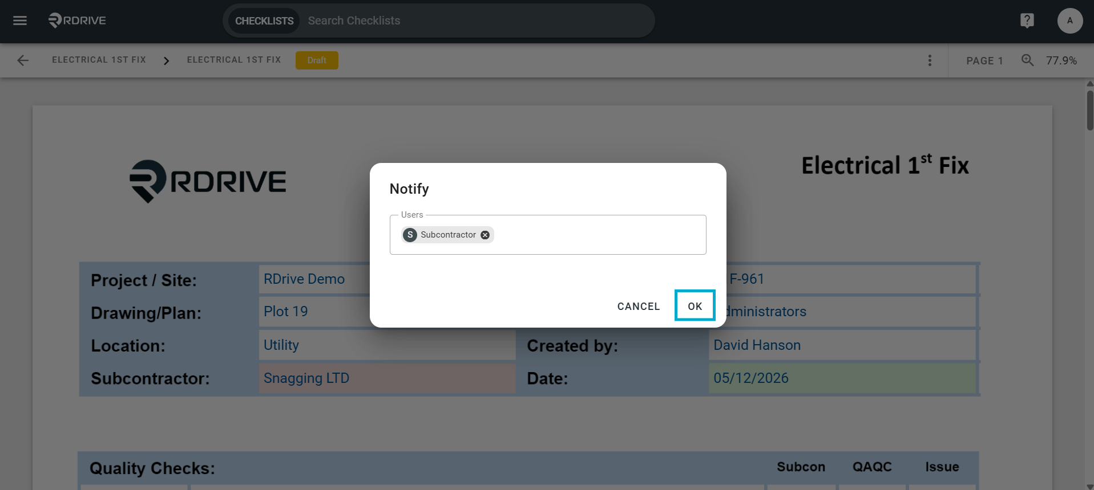
Task: Open the three-dot more options menu
Action: click(x=930, y=60)
